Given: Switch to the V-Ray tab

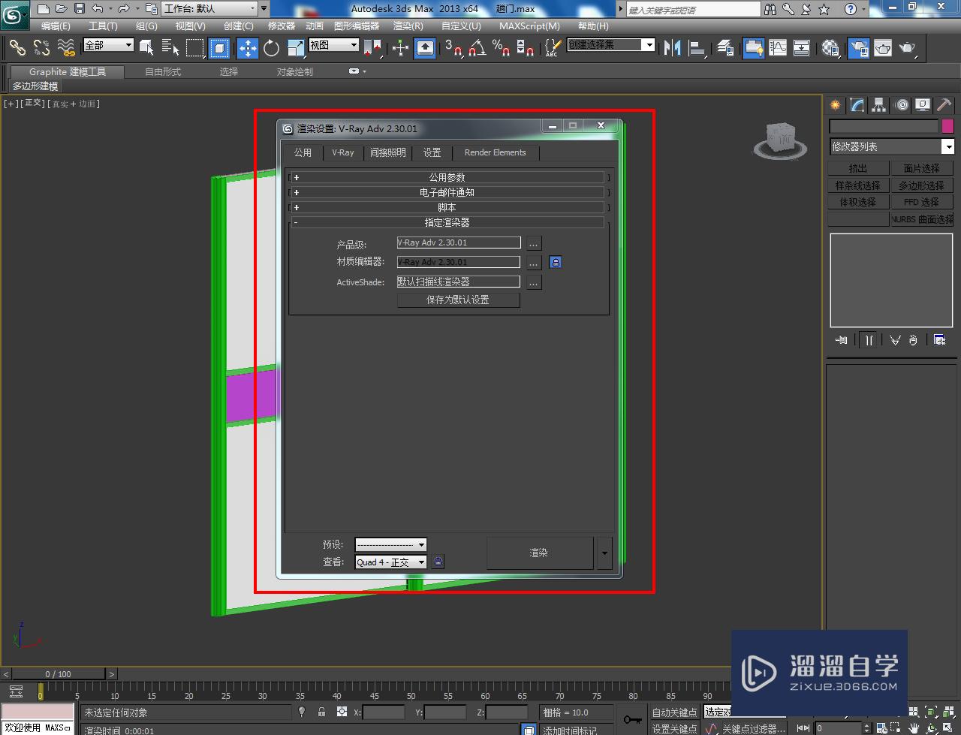Looking at the screenshot, I should tap(343, 152).
